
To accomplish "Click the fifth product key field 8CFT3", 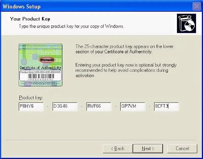I will (166, 107).
